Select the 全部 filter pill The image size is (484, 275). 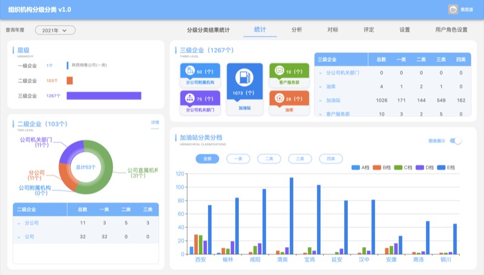coord(208,159)
